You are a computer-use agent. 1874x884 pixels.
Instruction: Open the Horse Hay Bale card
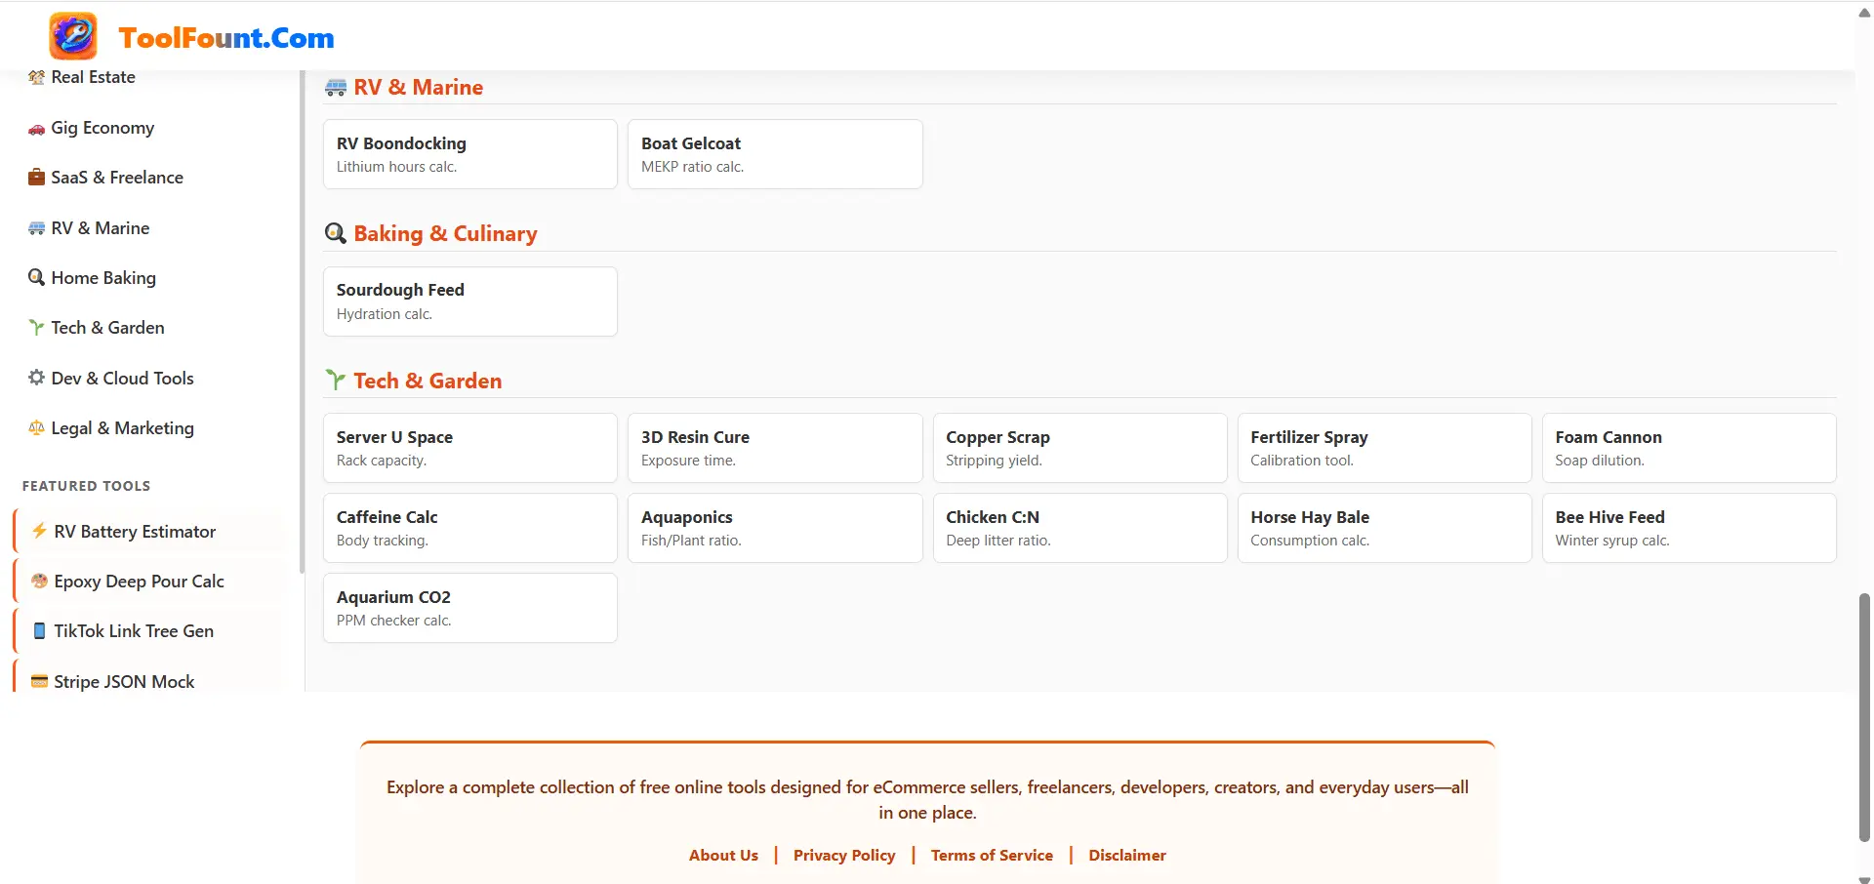click(1384, 528)
